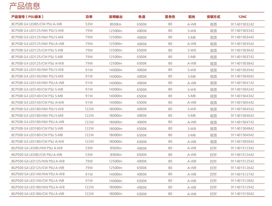The image size is (272, 206).
Task: Select model BCP500 G4 LED180/NW PSU A-WB
Action: coord(38,122)
